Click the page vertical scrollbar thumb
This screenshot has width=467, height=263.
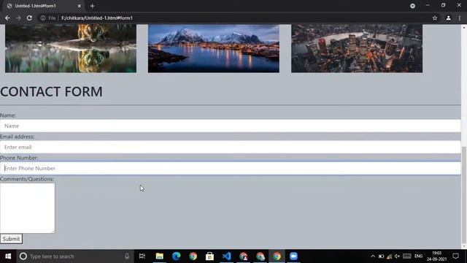(464, 195)
